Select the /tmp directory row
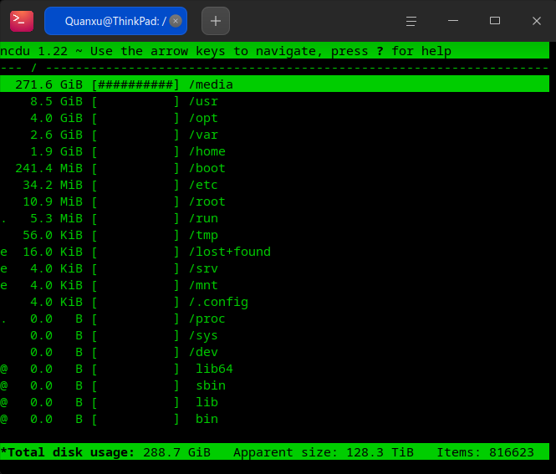This screenshot has width=556, height=474. pos(275,235)
